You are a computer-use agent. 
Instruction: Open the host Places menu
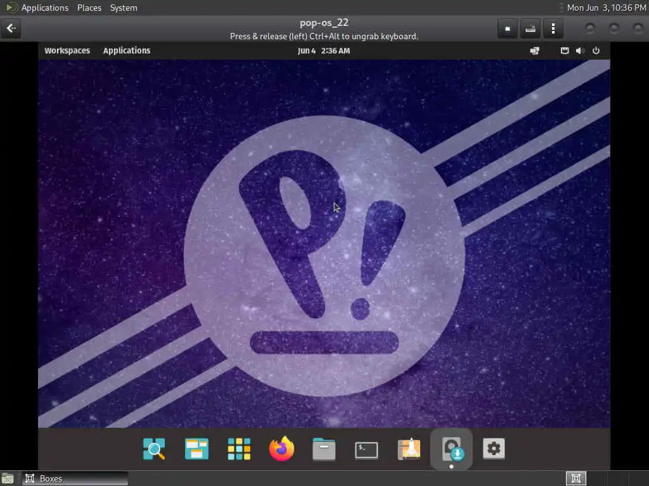click(89, 8)
